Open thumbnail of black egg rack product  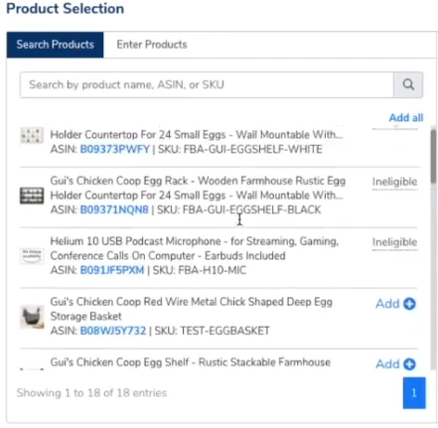32,196
